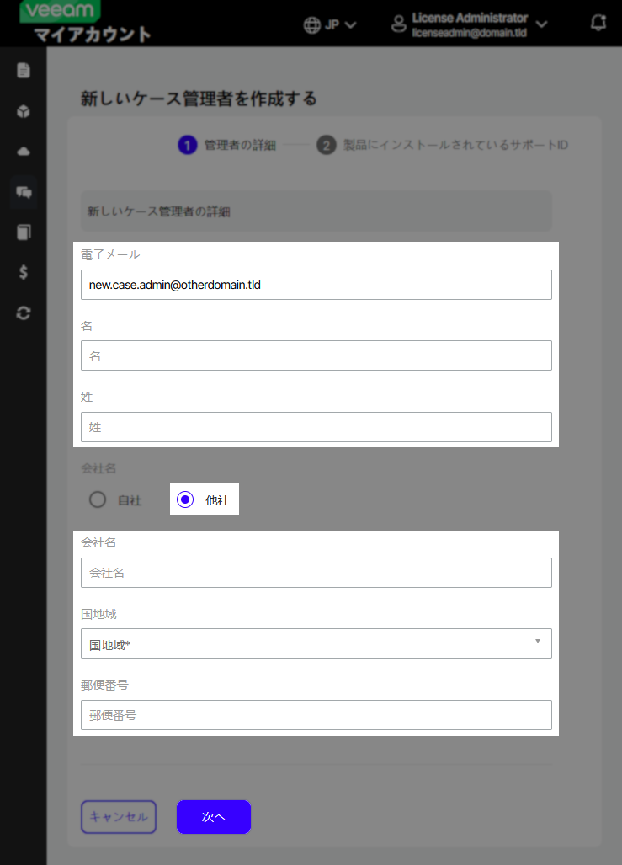622x865 pixels.
Task: Open the products cube icon in sidebar
Action: (24, 111)
